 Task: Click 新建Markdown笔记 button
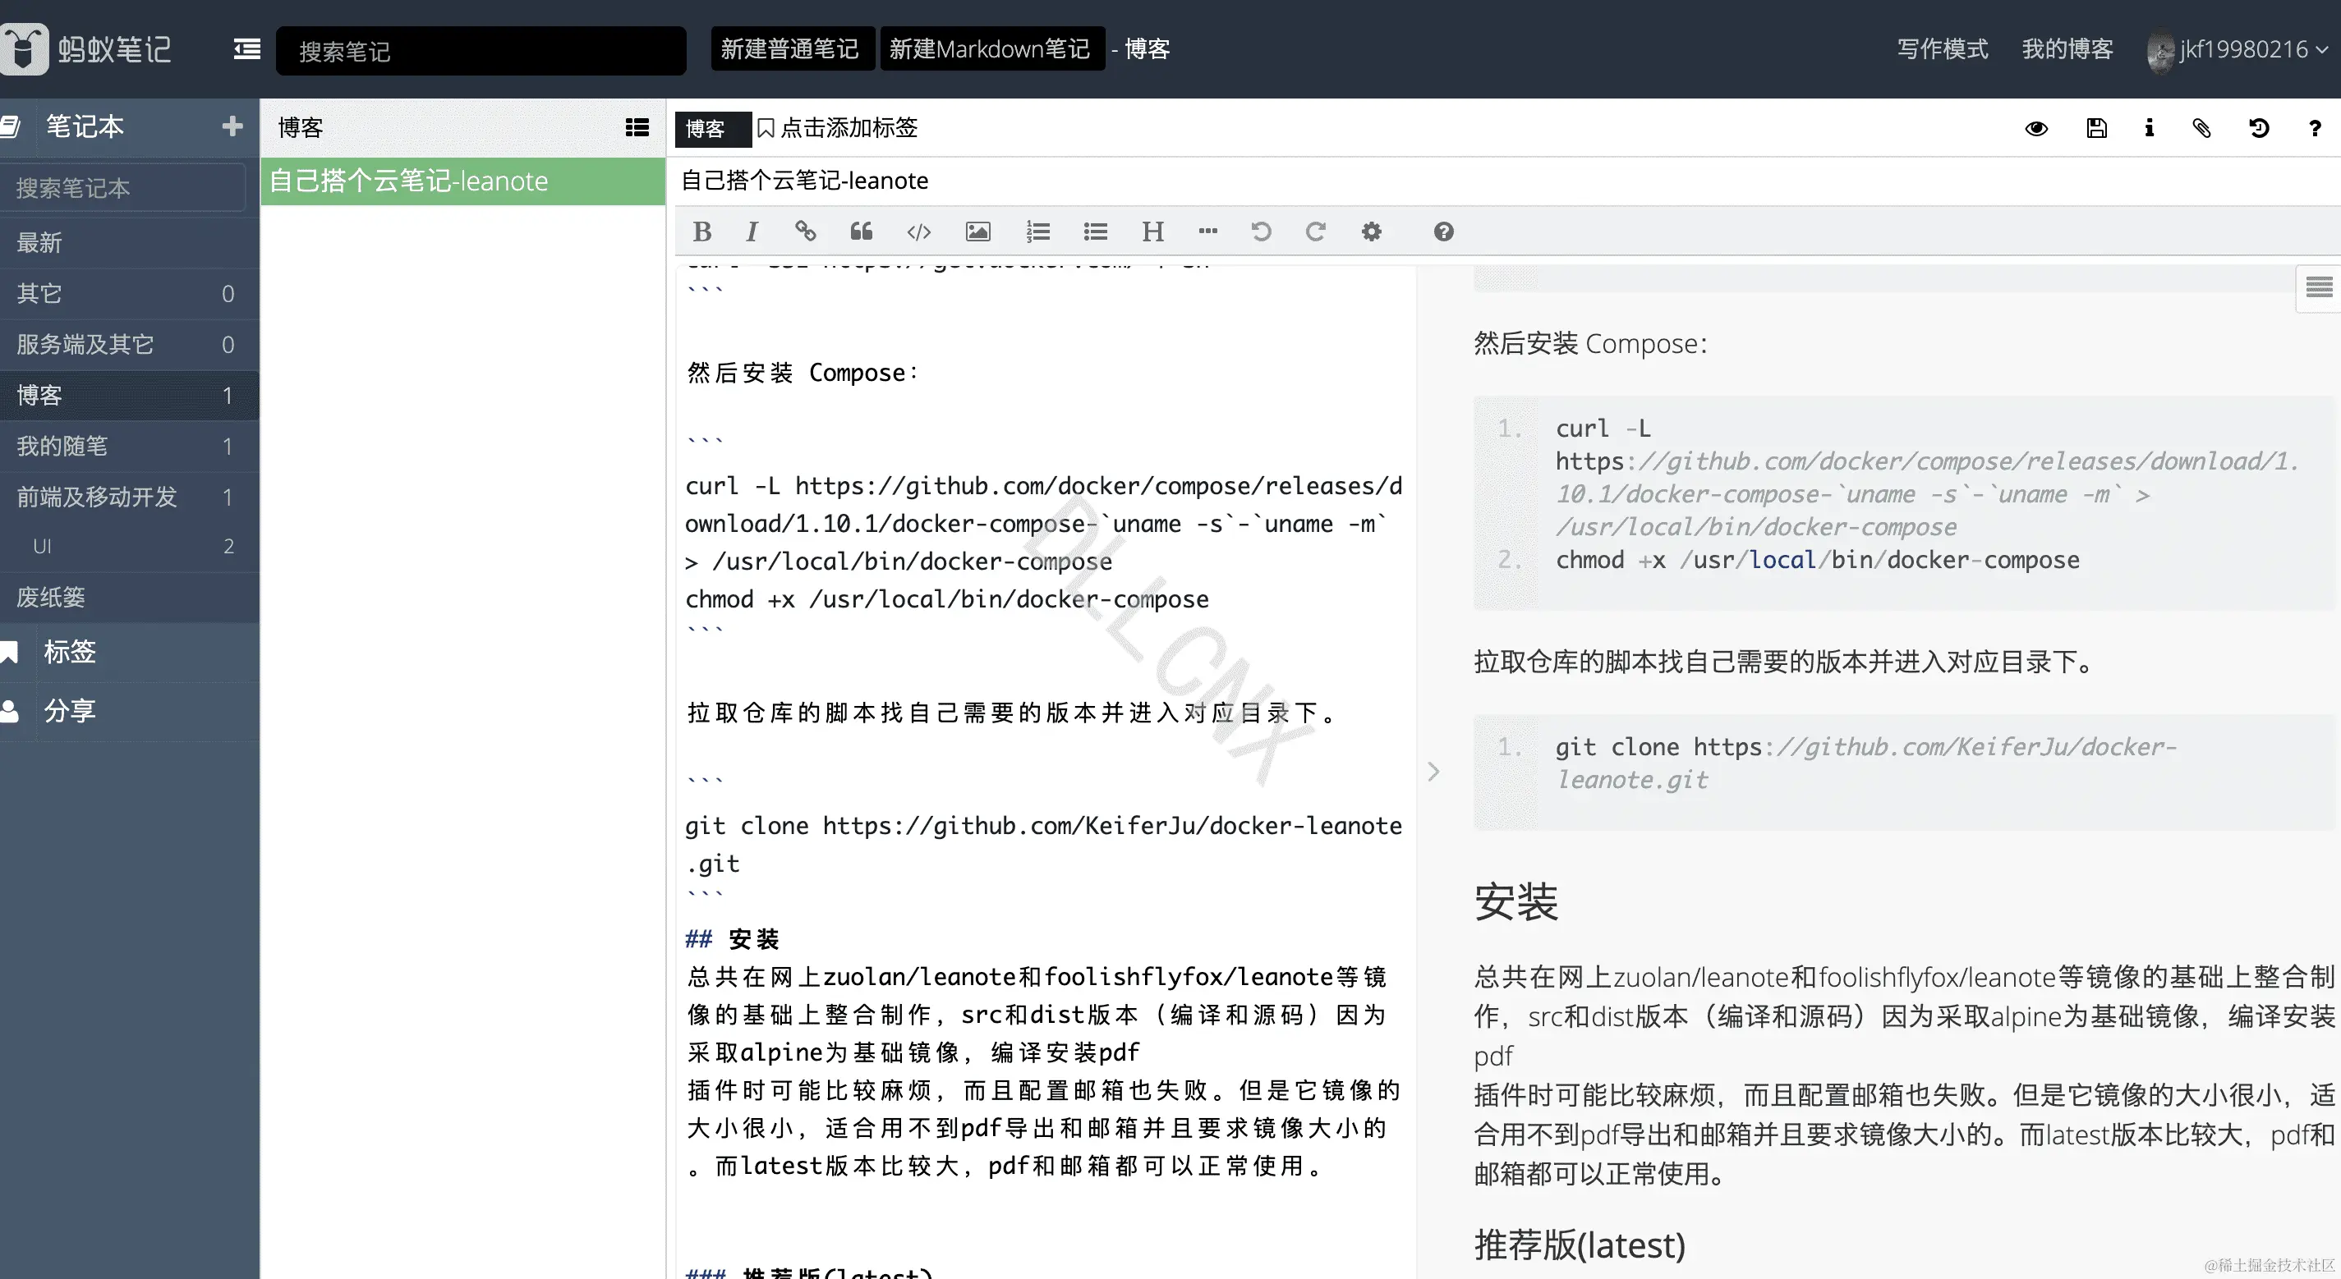(x=990, y=49)
